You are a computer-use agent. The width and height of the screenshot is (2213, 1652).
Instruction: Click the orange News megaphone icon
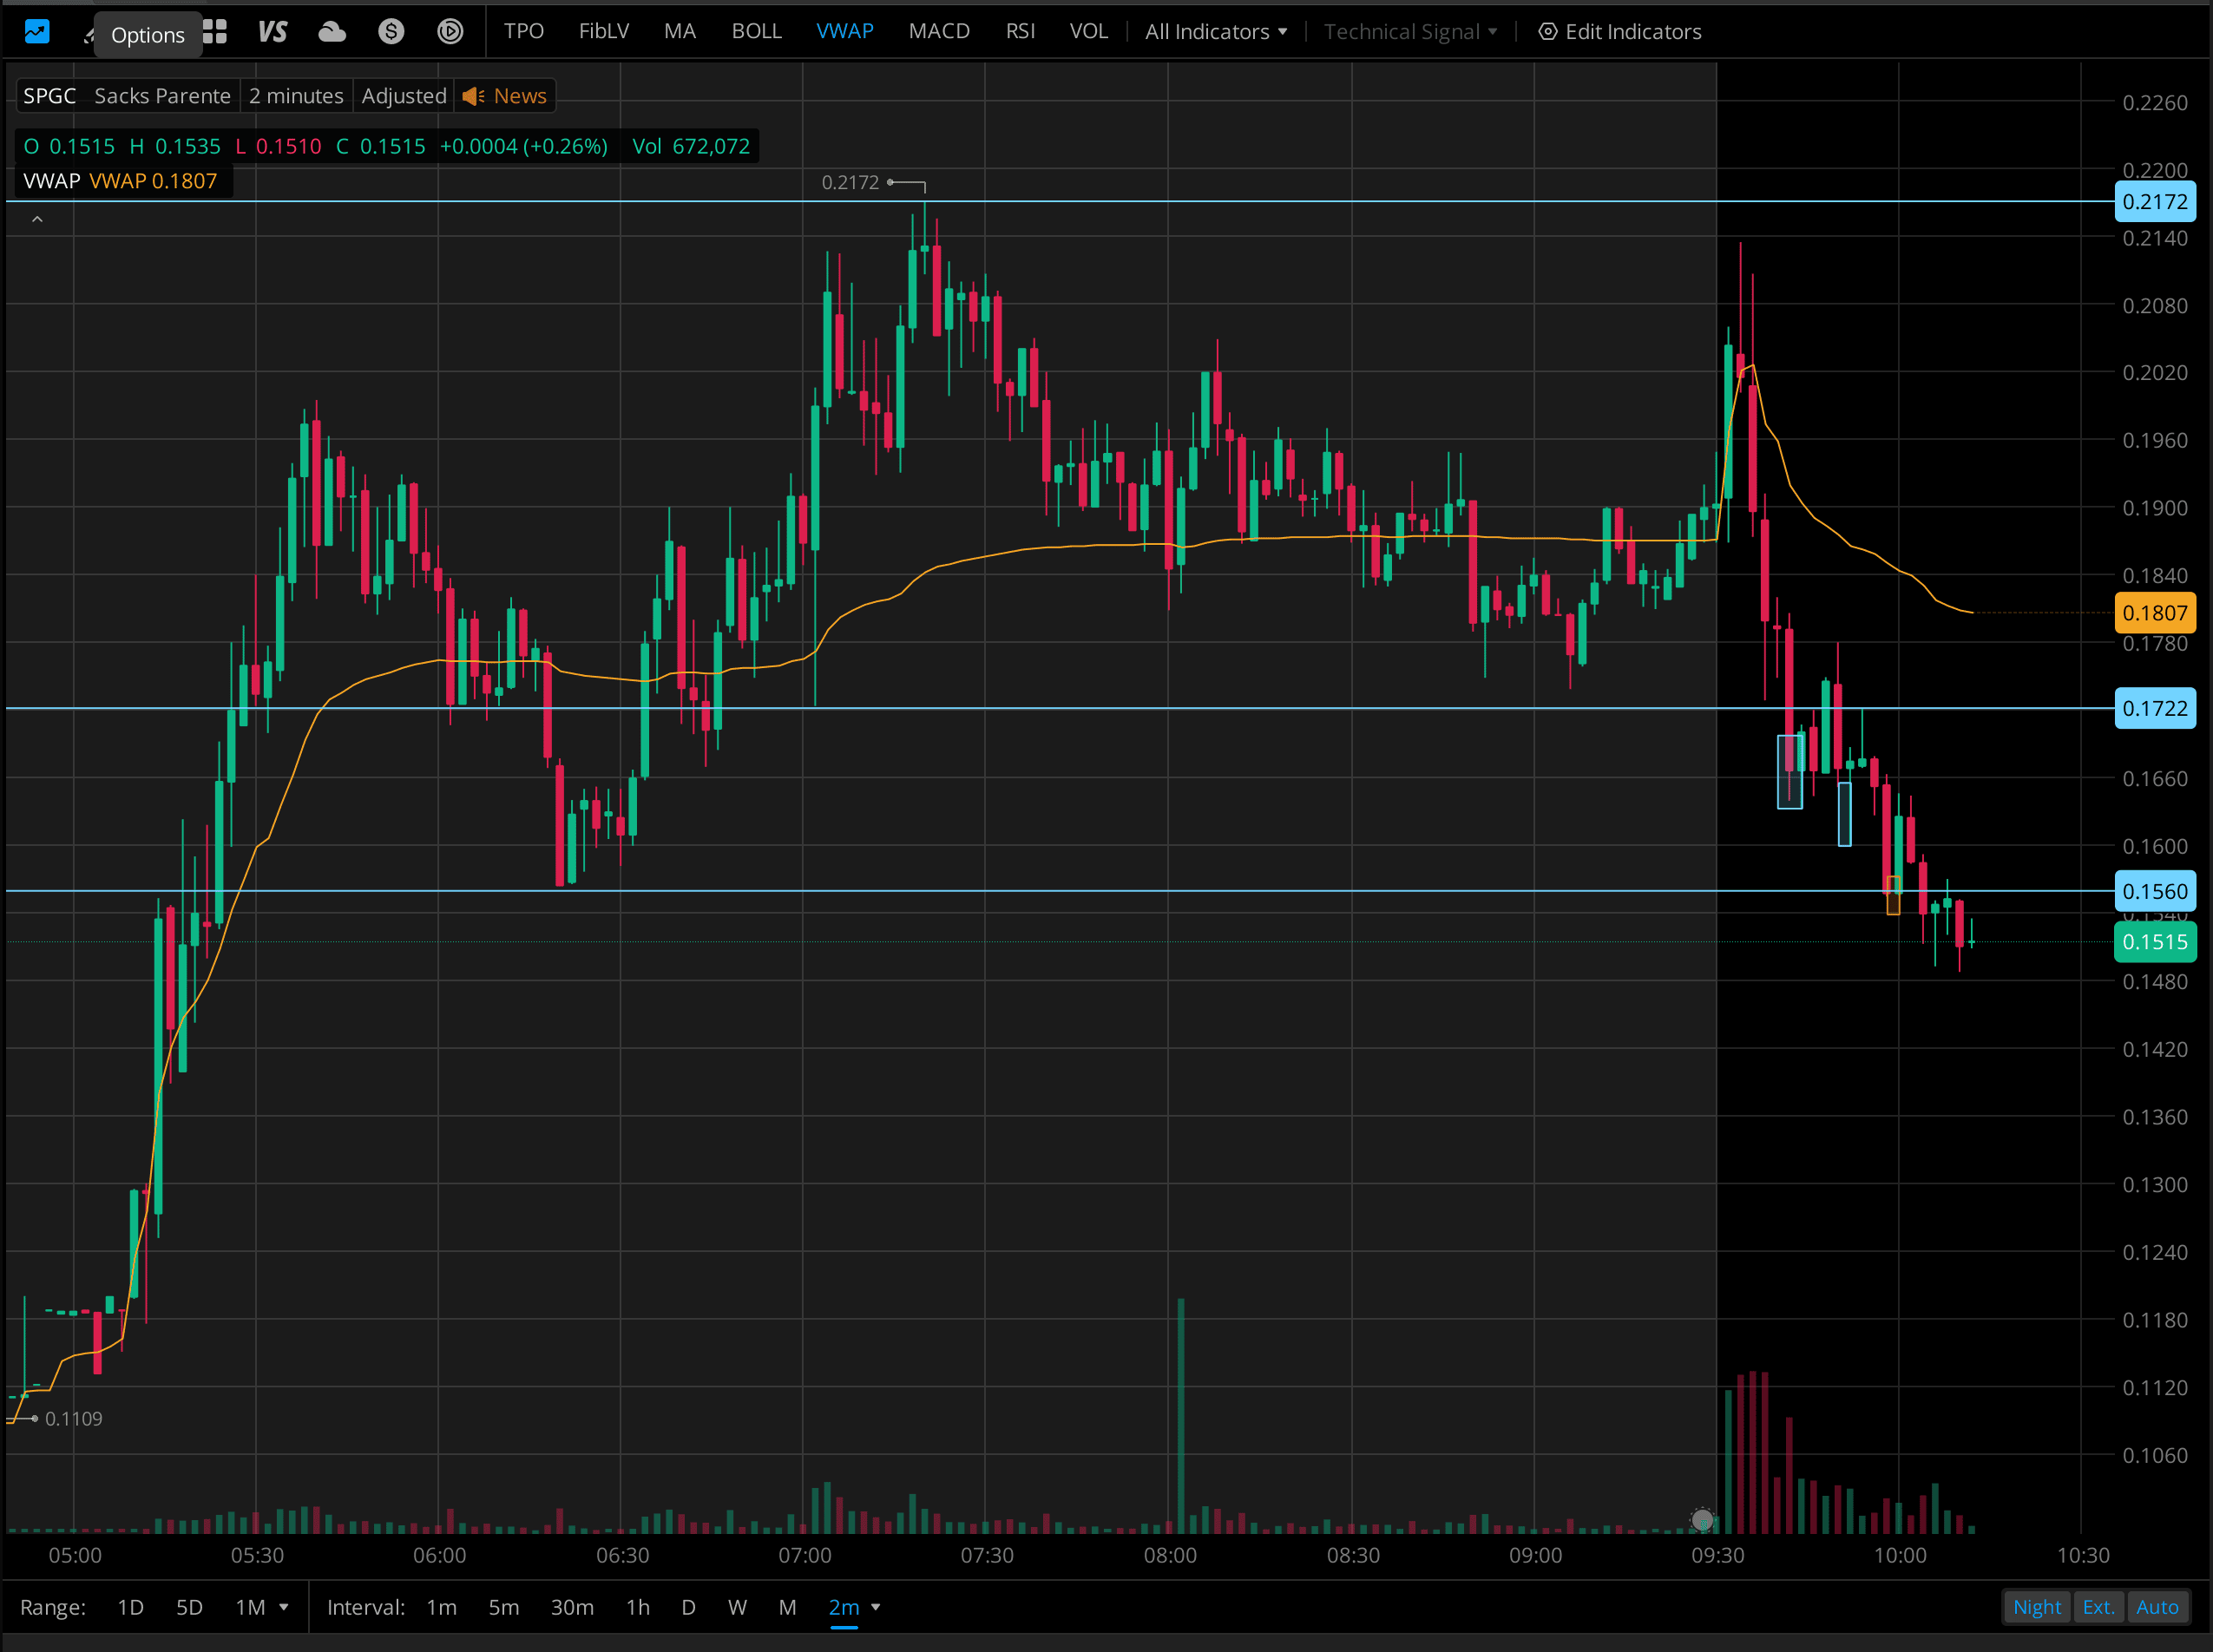point(473,96)
